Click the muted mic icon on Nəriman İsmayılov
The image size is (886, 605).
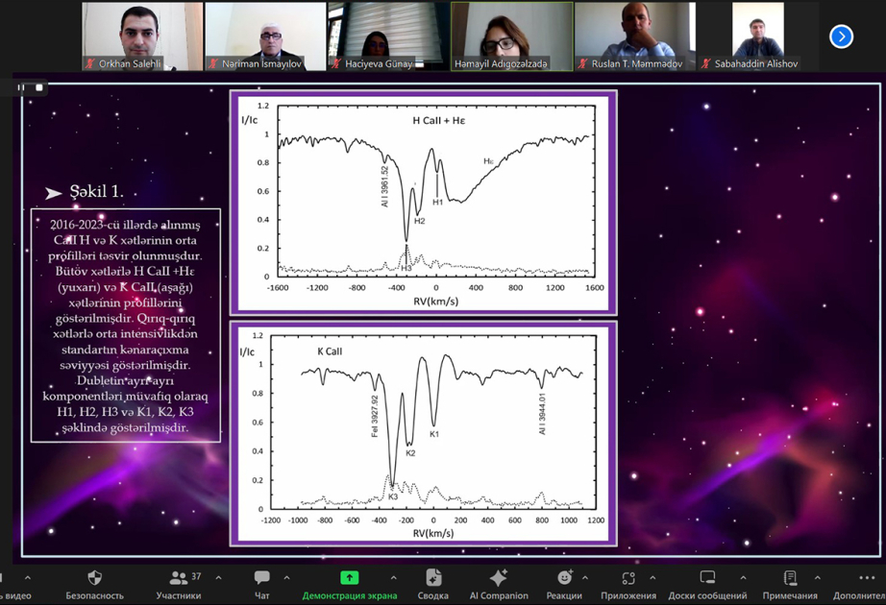[213, 63]
